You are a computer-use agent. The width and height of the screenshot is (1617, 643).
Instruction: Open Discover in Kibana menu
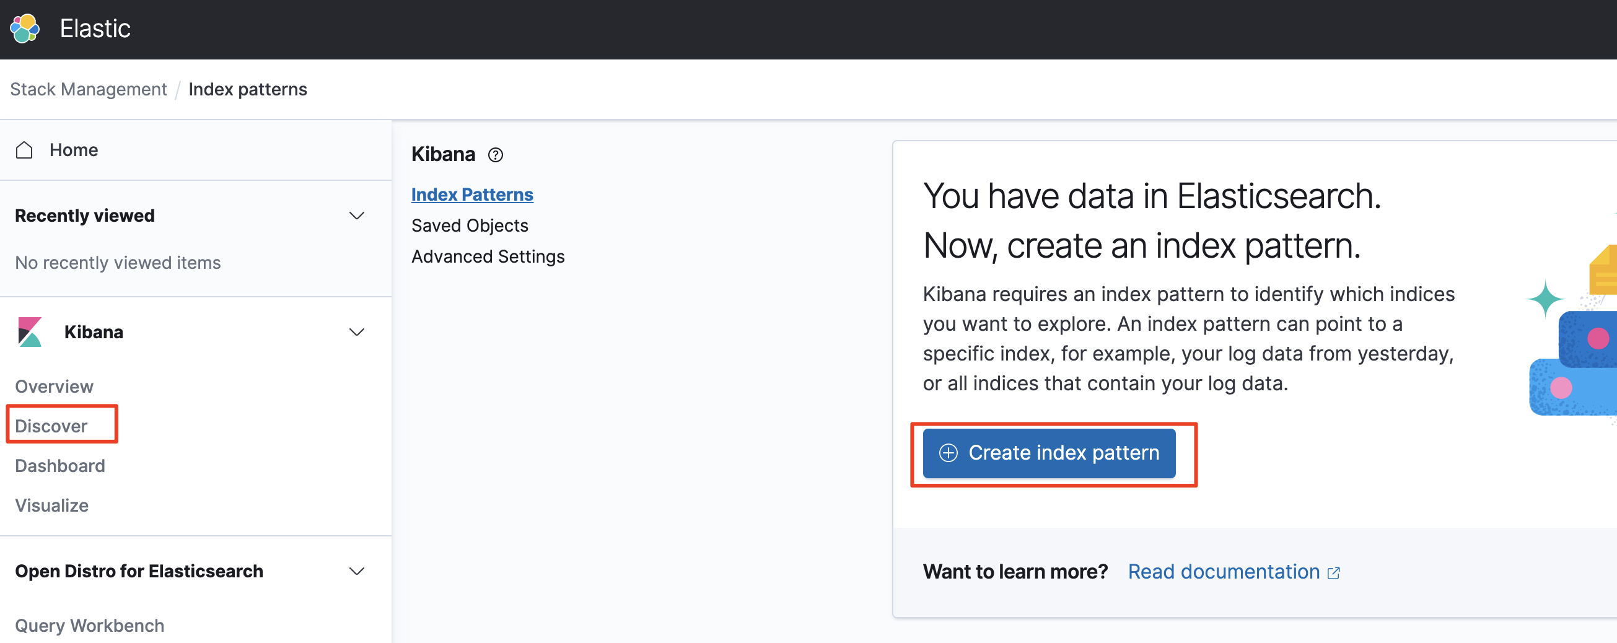[x=51, y=426]
